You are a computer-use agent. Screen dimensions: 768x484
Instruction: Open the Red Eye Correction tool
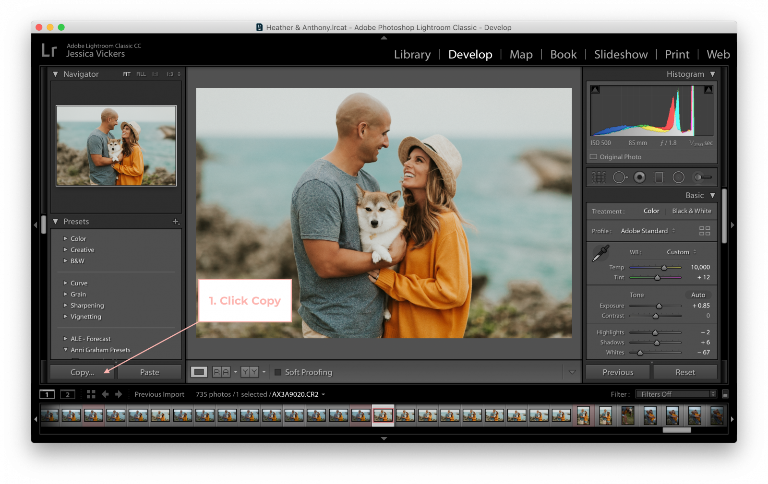(x=639, y=177)
